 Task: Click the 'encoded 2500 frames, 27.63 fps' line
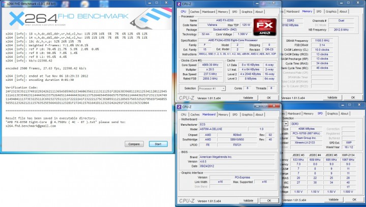click(x=46, y=68)
